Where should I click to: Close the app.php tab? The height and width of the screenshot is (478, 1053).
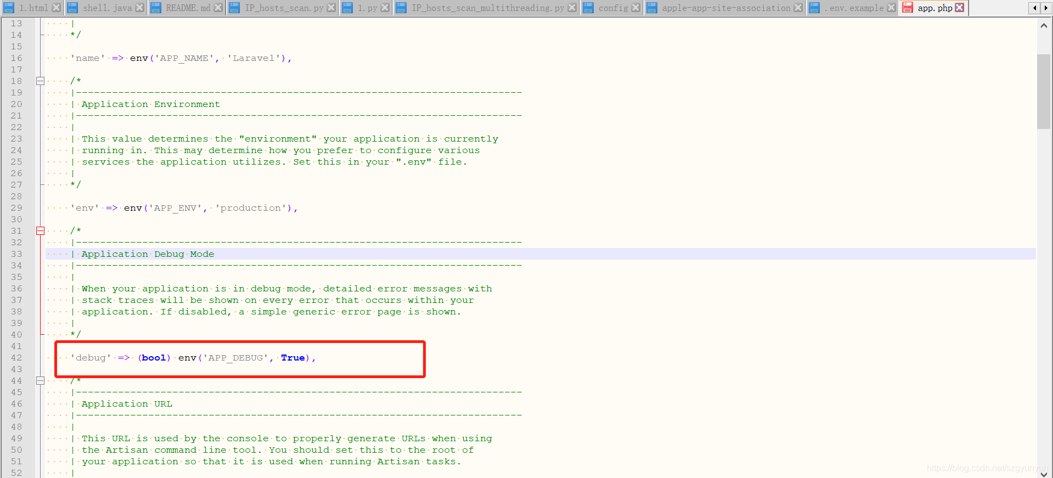click(x=959, y=8)
